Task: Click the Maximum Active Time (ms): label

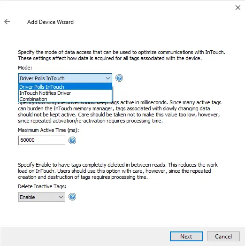Action: 48,130
